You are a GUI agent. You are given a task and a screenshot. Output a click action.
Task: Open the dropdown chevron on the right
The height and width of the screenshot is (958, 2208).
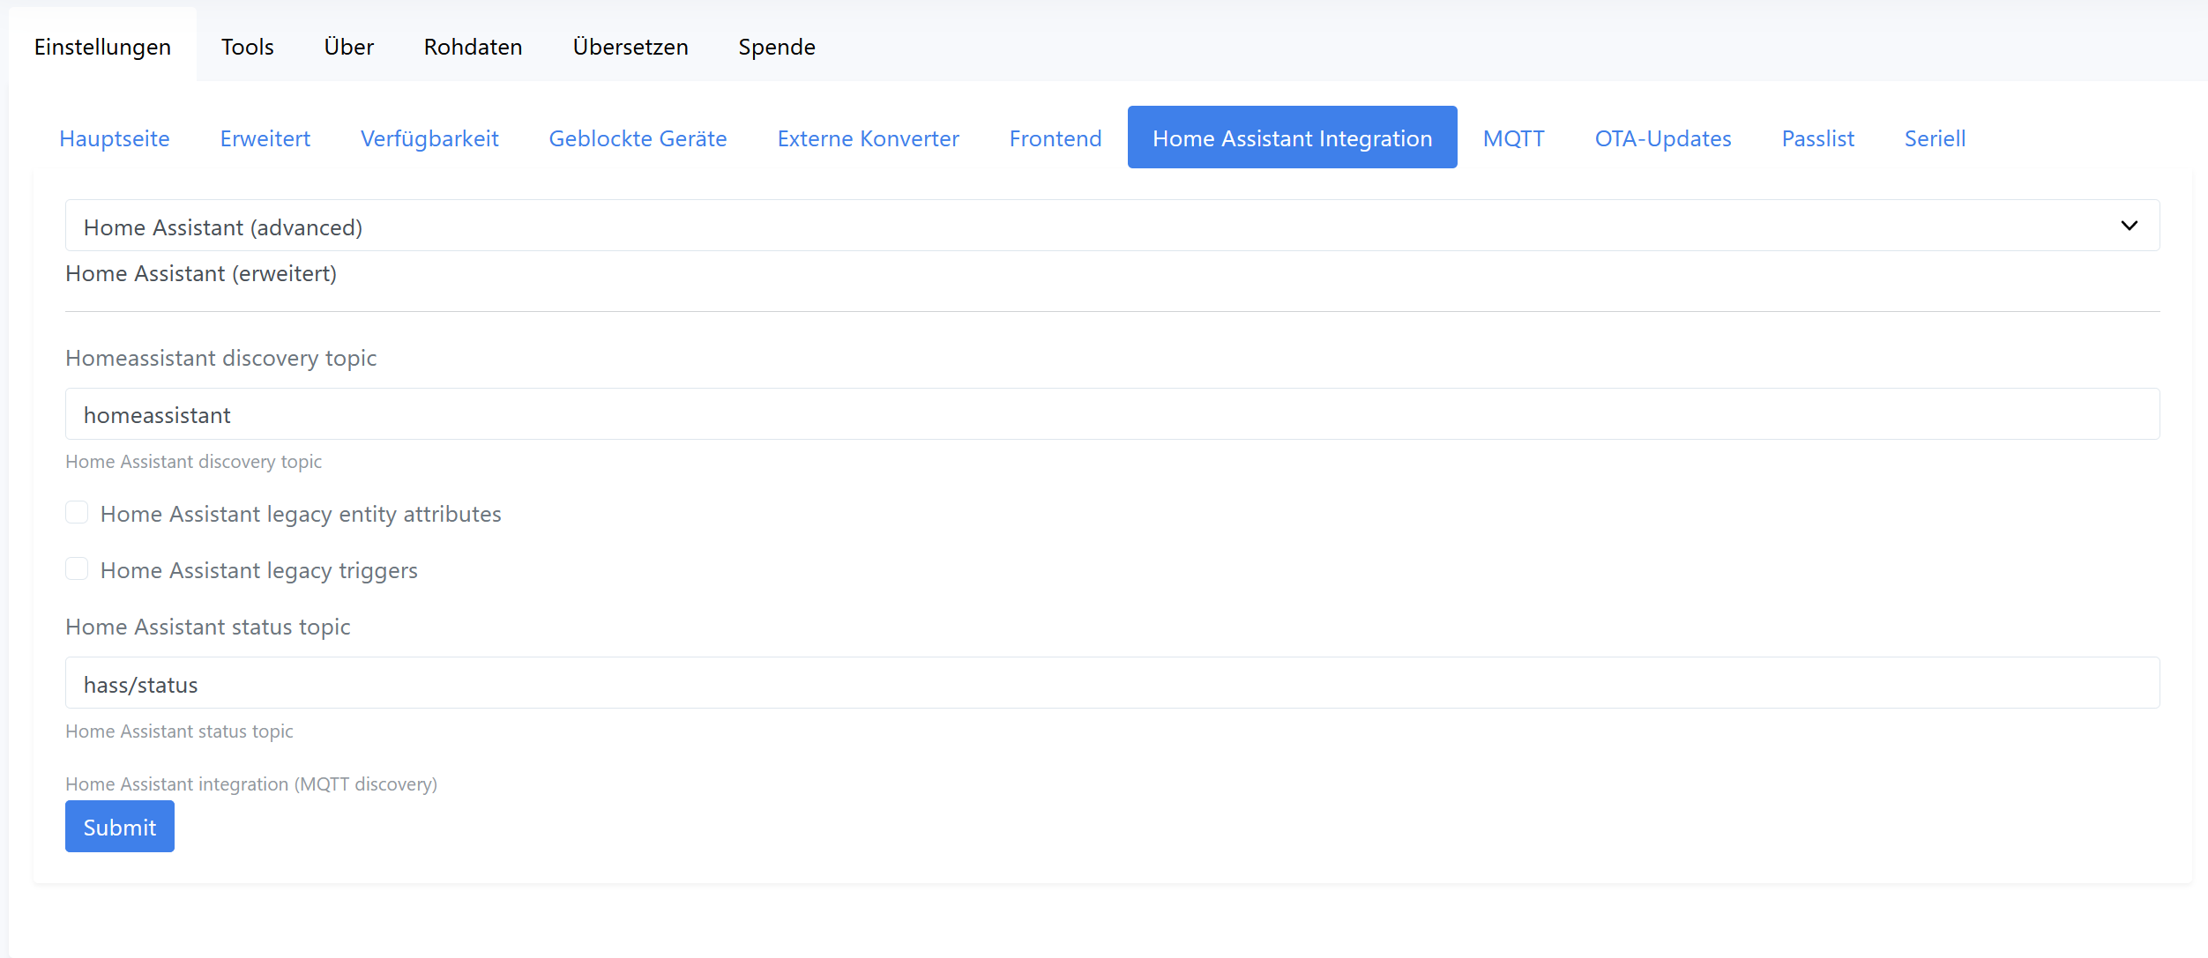point(2130,226)
